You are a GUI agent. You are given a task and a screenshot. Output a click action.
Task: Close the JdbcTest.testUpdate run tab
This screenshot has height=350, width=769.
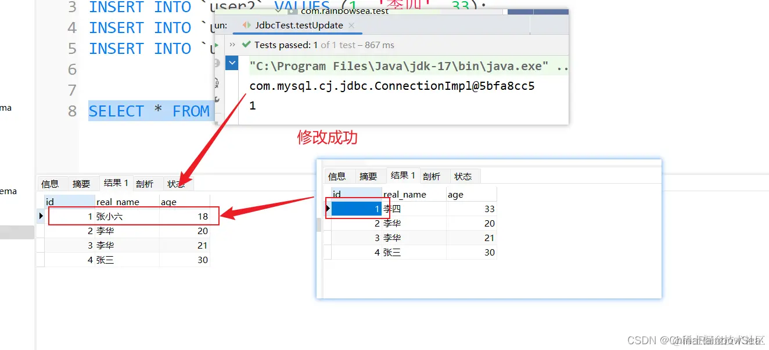click(350, 25)
